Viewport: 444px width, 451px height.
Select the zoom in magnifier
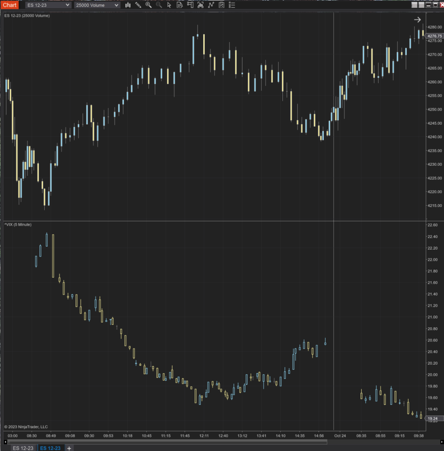click(148, 5)
